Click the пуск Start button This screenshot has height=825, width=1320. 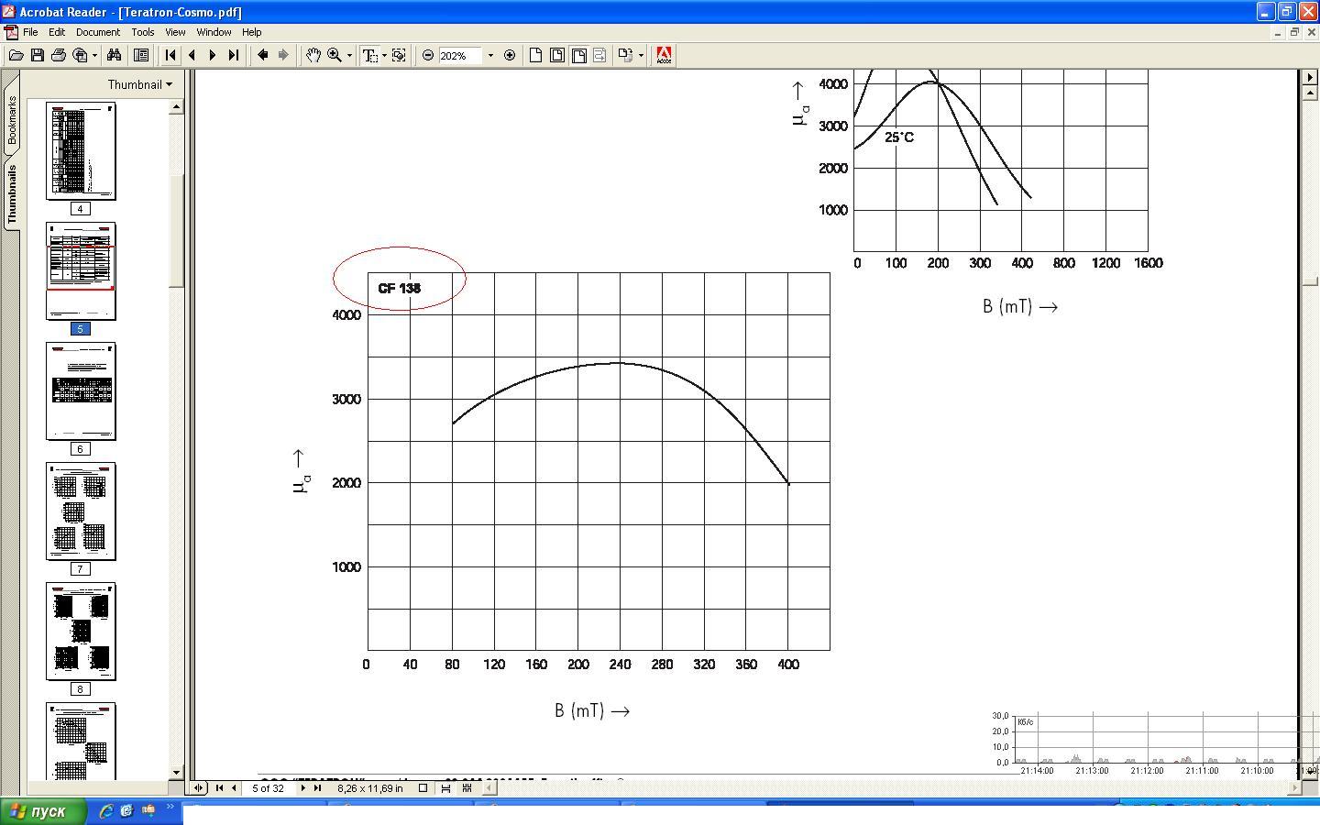pyautogui.click(x=43, y=811)
